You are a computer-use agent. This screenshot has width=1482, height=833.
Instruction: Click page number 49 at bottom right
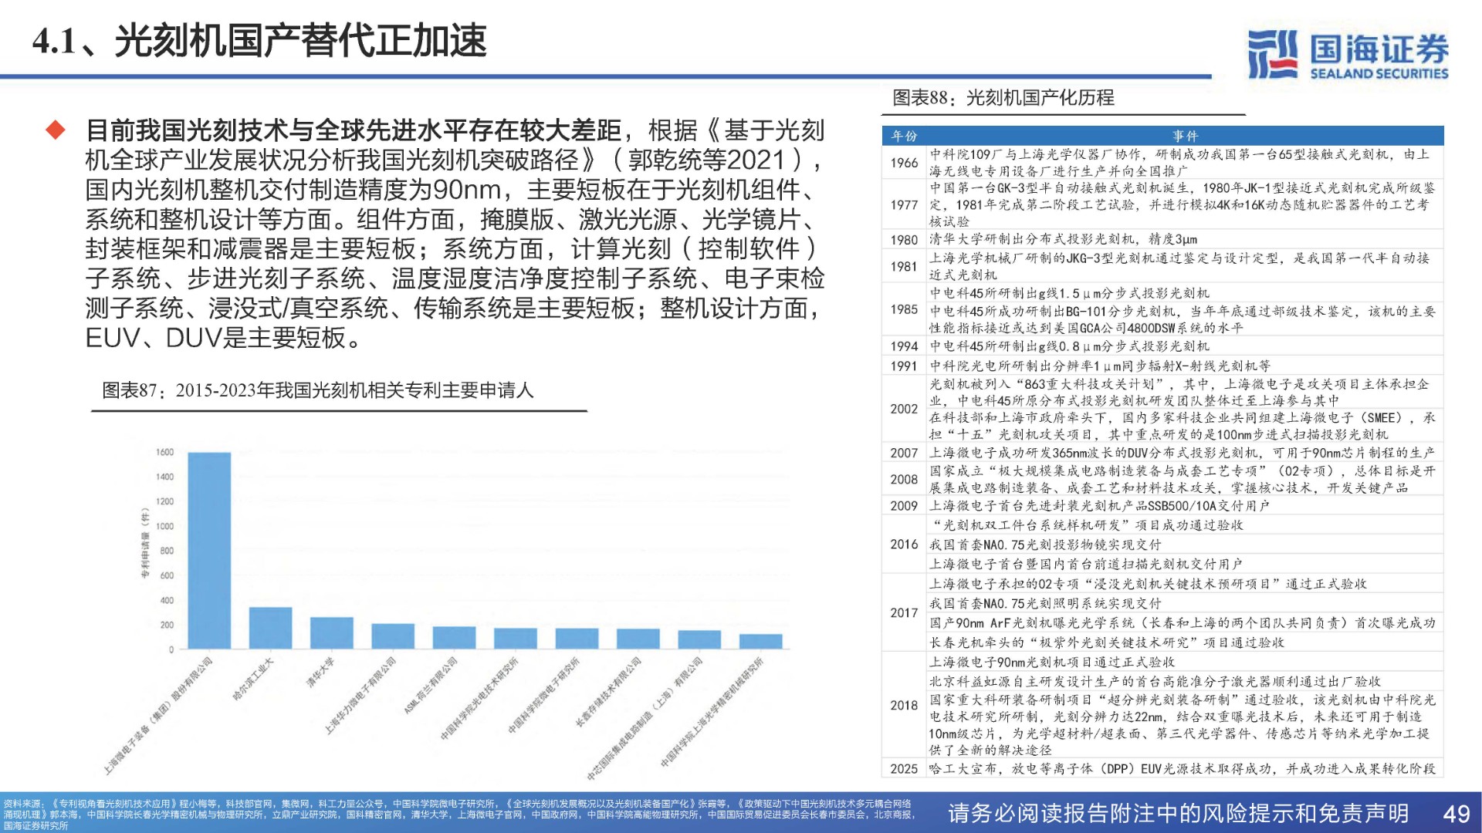pyautogui.click(x=1456, y=813)
